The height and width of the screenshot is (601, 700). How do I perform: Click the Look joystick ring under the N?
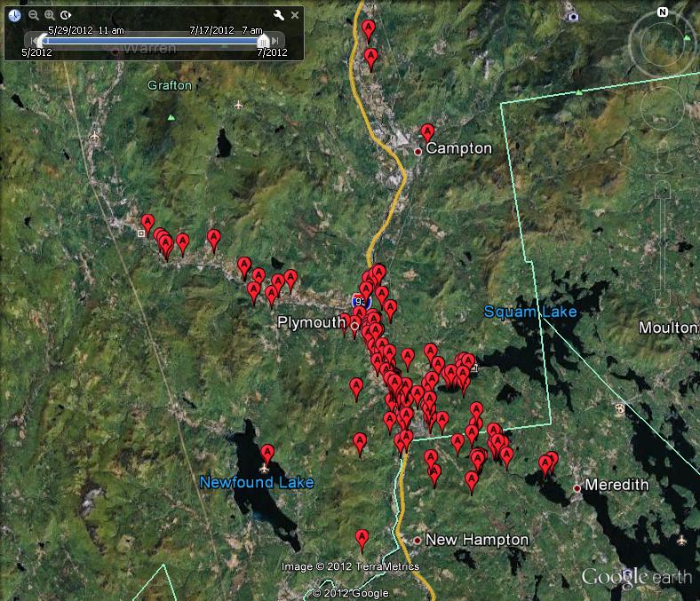point(663,44)
